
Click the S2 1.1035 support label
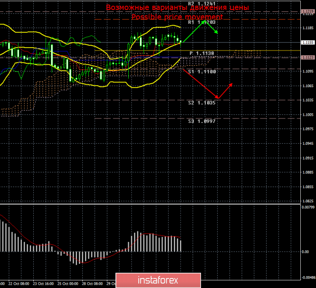[x=202, y=103]
